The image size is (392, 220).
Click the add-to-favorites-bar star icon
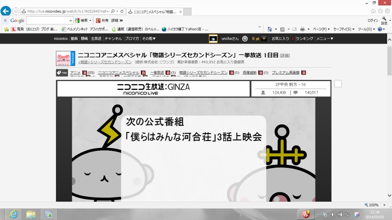click(x=7, y=29)
